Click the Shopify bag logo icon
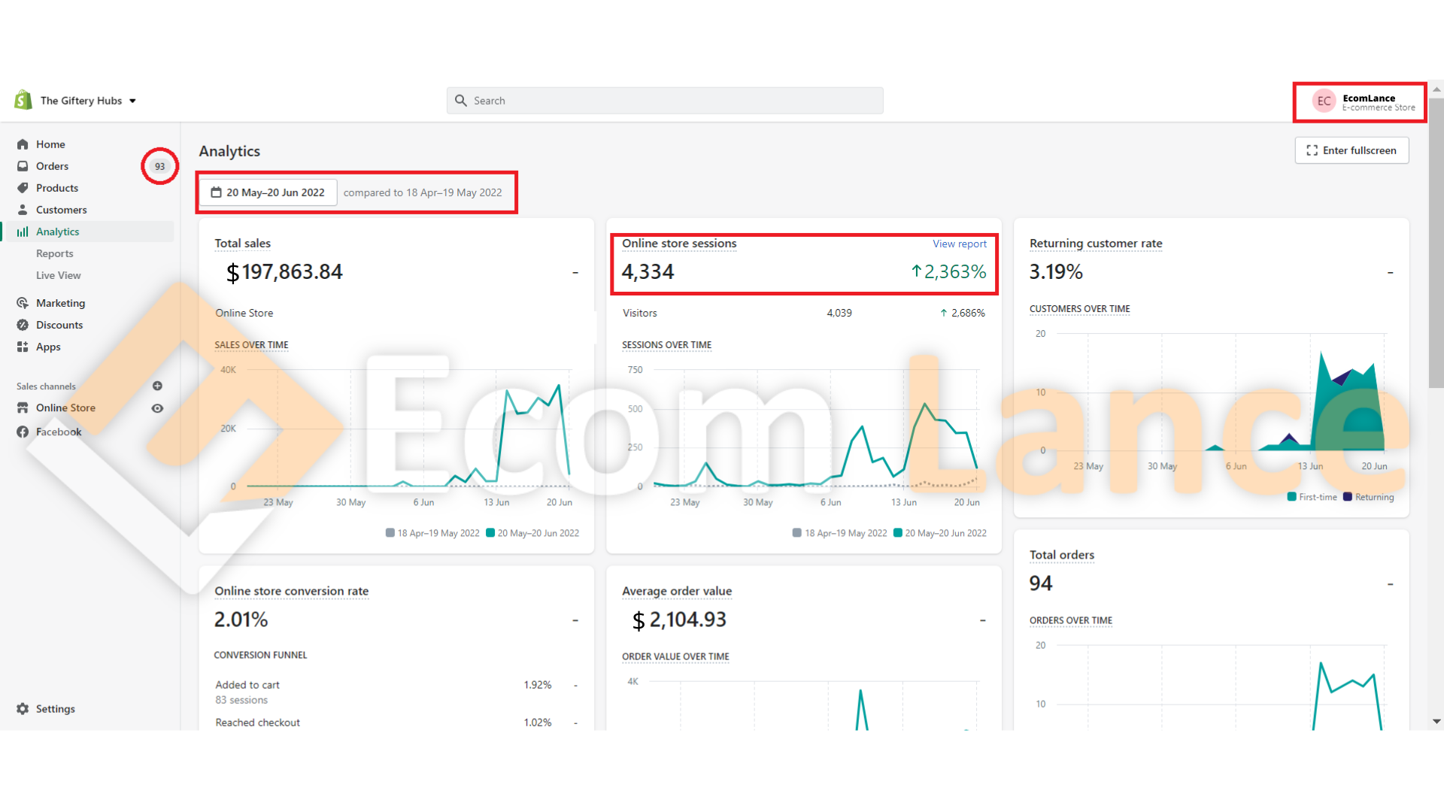Viewport: 1444px width, 812px height. click(23, 100)
